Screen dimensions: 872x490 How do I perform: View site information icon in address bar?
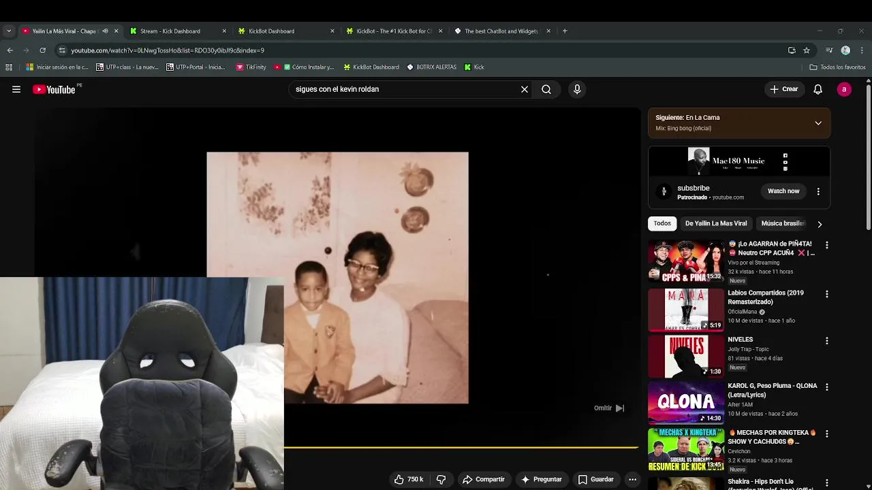click(x=62, y=50)
